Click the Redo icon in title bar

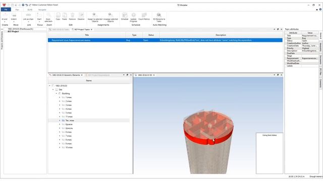point(30,5)
